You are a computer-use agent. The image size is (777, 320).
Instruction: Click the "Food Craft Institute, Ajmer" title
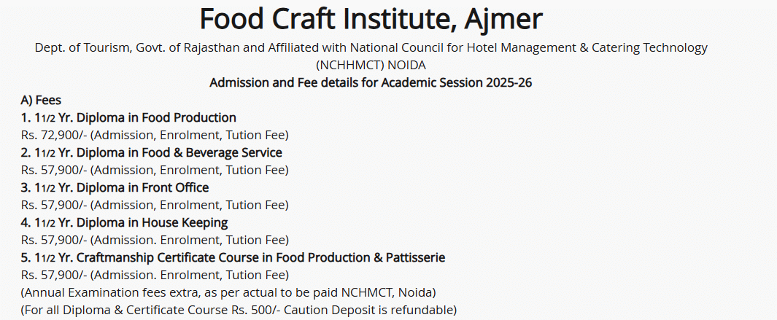pyautogui.click(x=371, y=20)
